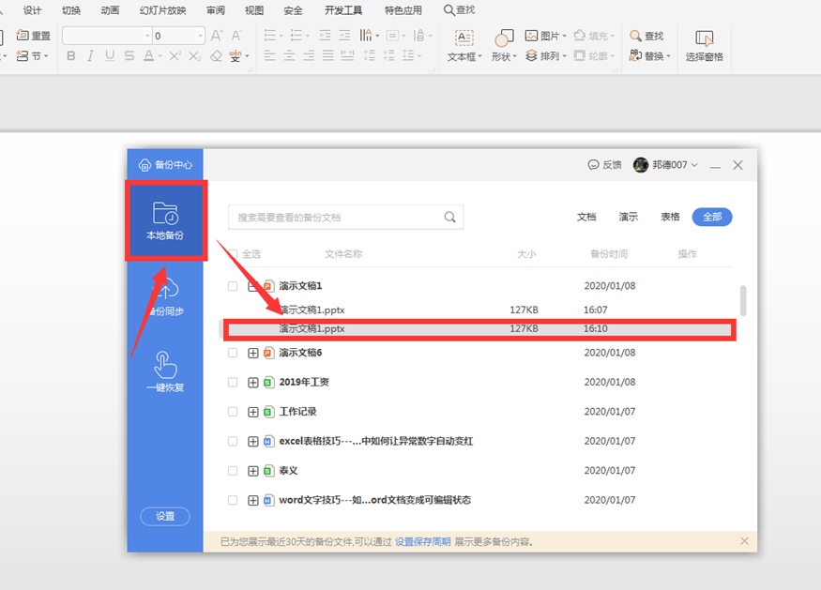Expand the excel表格技巧 backup group
Screen dimensions: 821x590
253,441
